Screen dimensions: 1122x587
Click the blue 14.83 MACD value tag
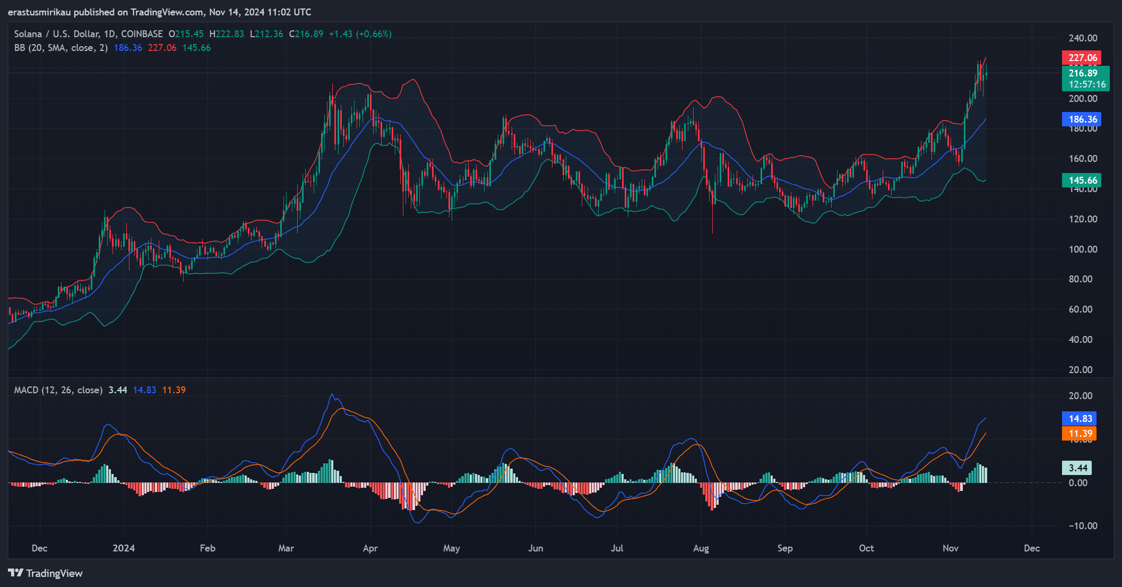coord(1079,419)
